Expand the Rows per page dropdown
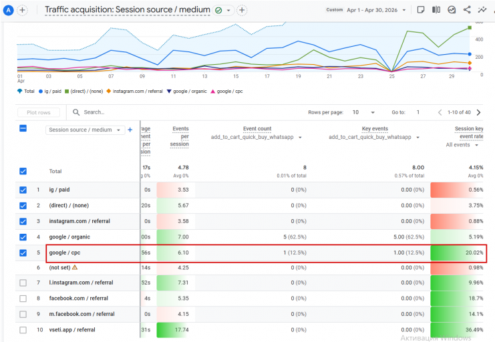 [363, 112]
